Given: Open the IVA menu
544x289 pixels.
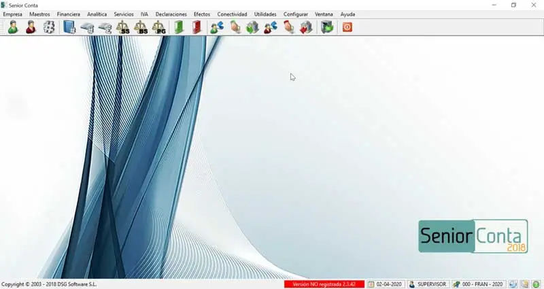Looking at the screenshot, I should click(144, 14).
